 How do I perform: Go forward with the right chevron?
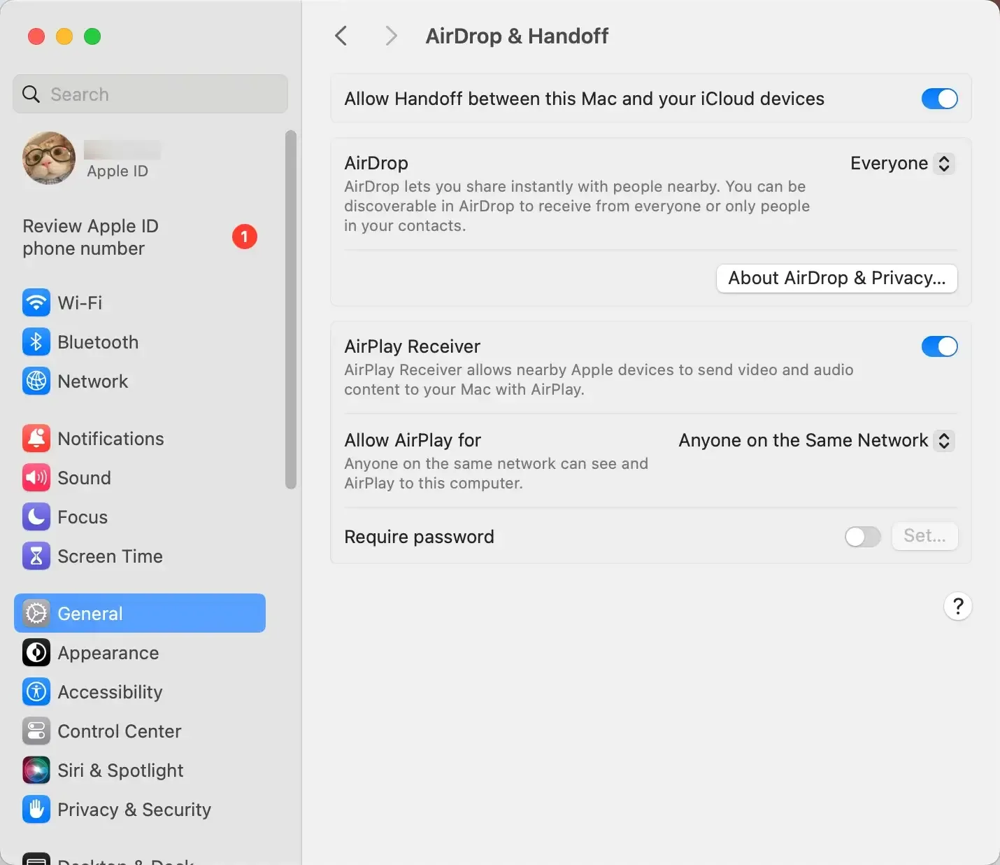tap(391, 36)
